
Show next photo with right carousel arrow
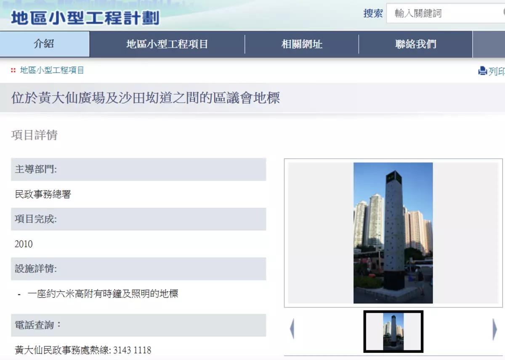click(x=494, y=329)
